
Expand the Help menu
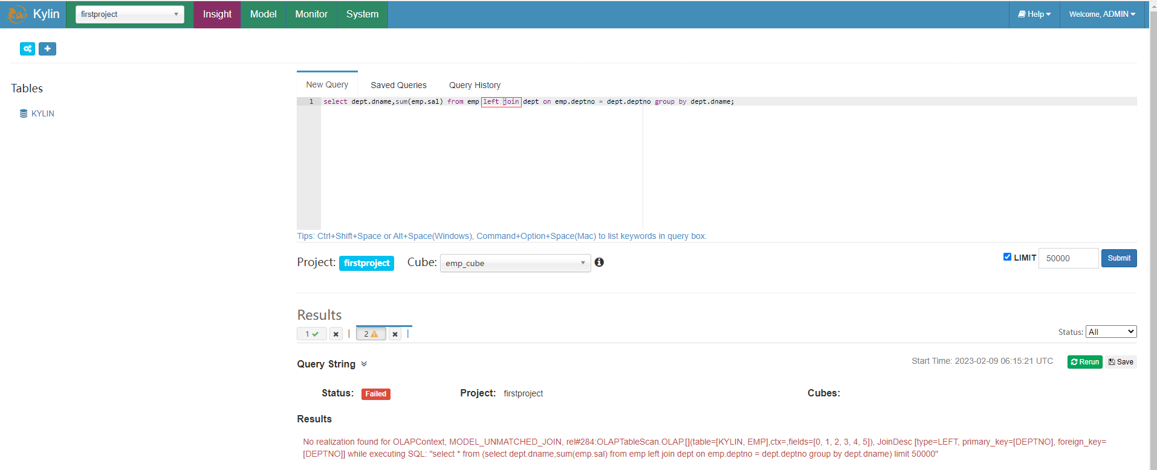click(x=1034, y=14)
